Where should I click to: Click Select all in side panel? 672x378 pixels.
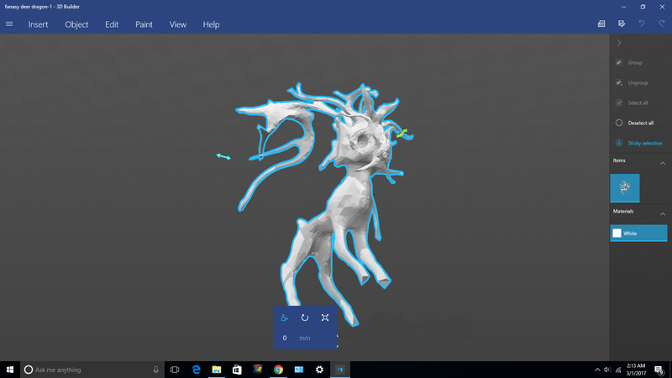(638, 102)
